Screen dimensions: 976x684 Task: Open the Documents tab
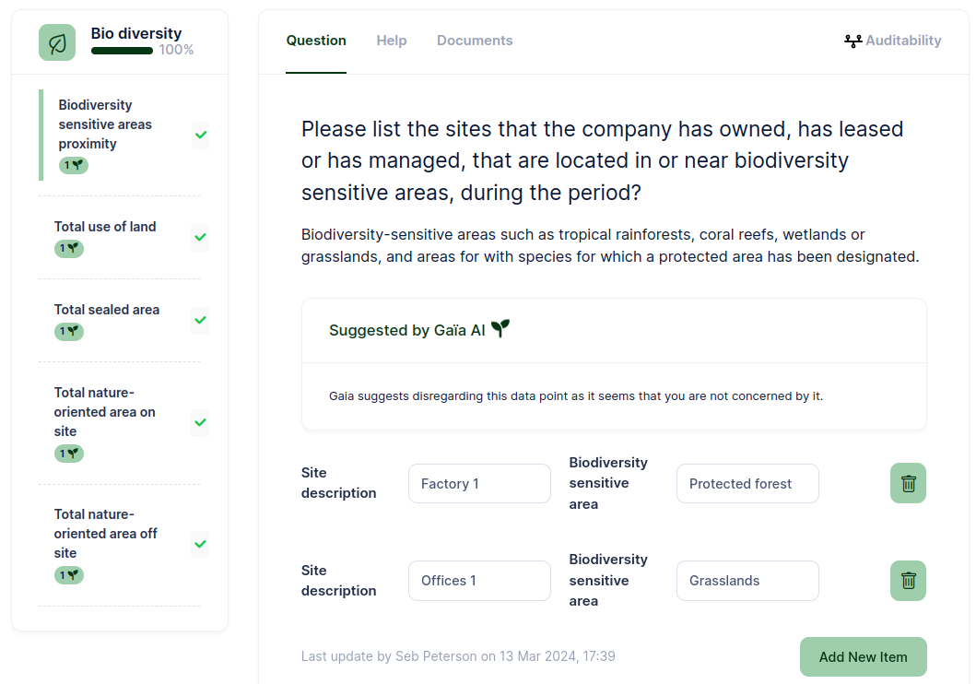click(475, 41)
